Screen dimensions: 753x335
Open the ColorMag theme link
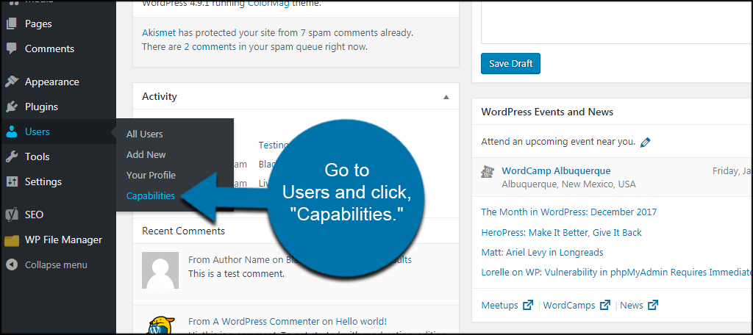tap(266, 4)
